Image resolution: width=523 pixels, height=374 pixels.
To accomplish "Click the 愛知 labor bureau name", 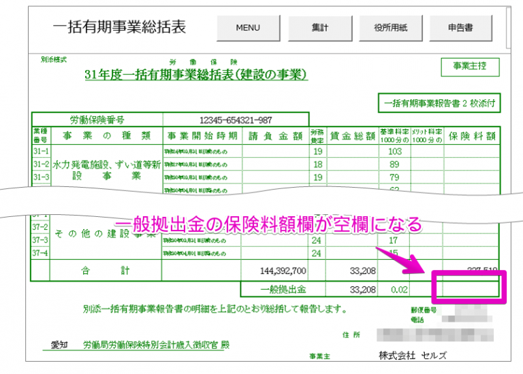I will point(59,345).
